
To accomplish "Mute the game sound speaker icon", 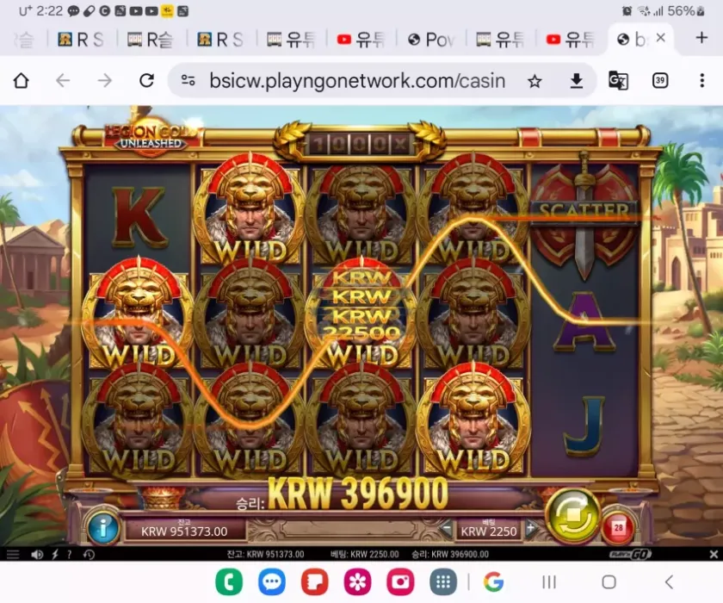I will (x=37, y=554).
